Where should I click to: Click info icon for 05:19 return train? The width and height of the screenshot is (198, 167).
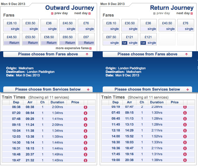point(185,107)
